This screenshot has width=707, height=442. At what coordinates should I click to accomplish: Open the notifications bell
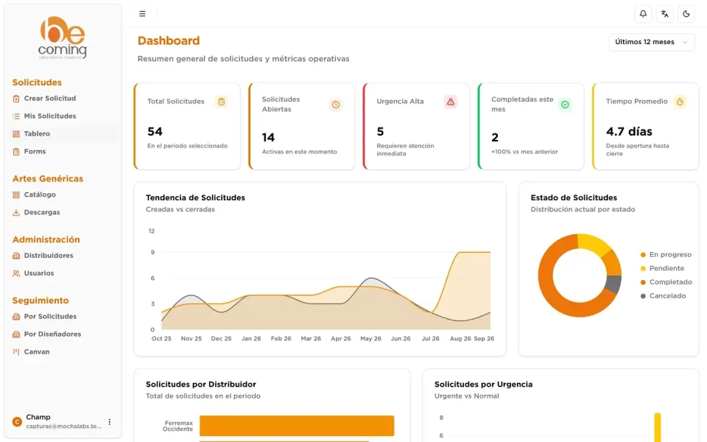[643, 14]
